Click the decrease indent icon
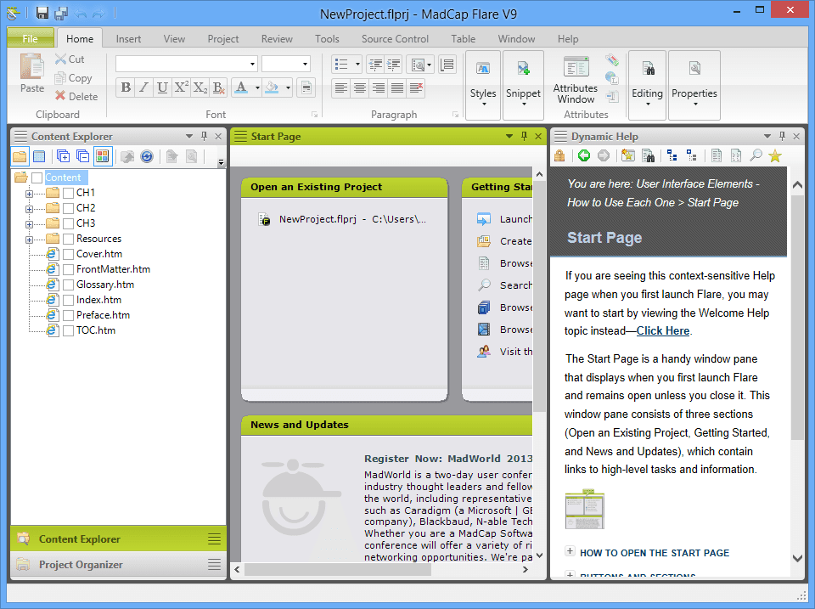The width and height of the screenshot is (815, 609). tap(374, 65)
